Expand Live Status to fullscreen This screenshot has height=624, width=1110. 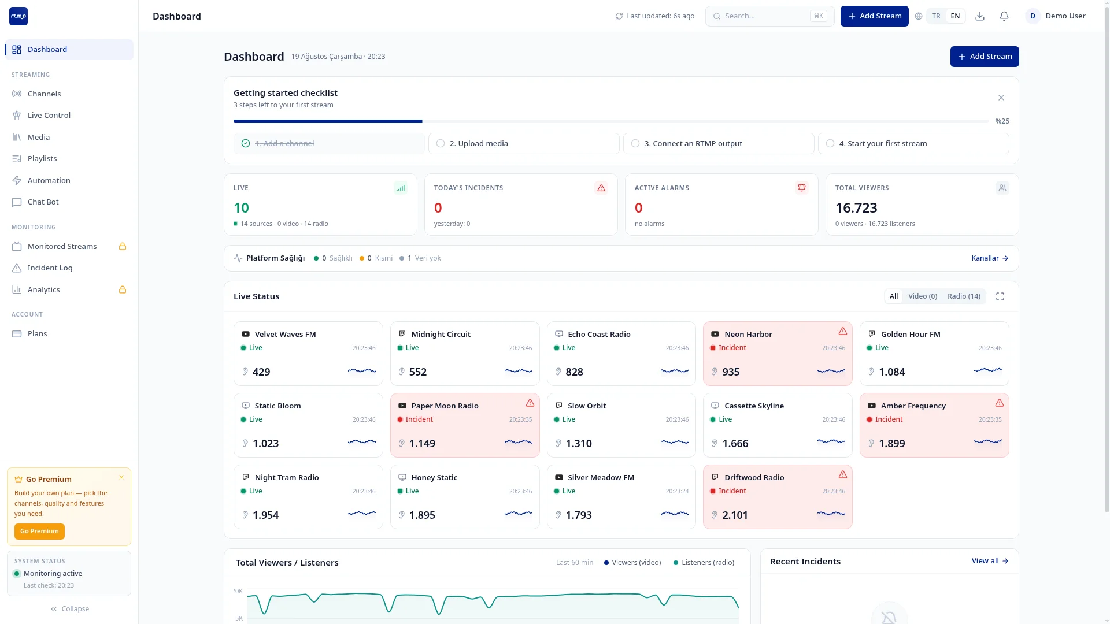tap(1000, 296)
